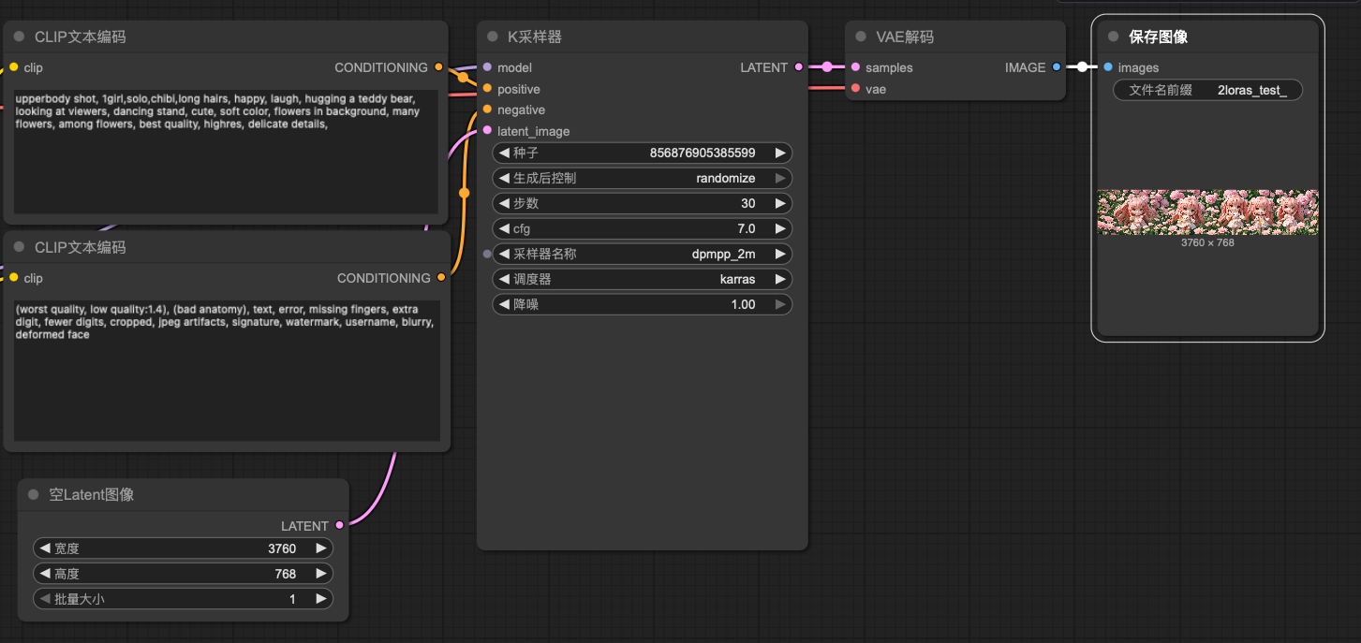Click the 降噪 value 1.00
1361x643 pixels.
[x=744, y=304]
